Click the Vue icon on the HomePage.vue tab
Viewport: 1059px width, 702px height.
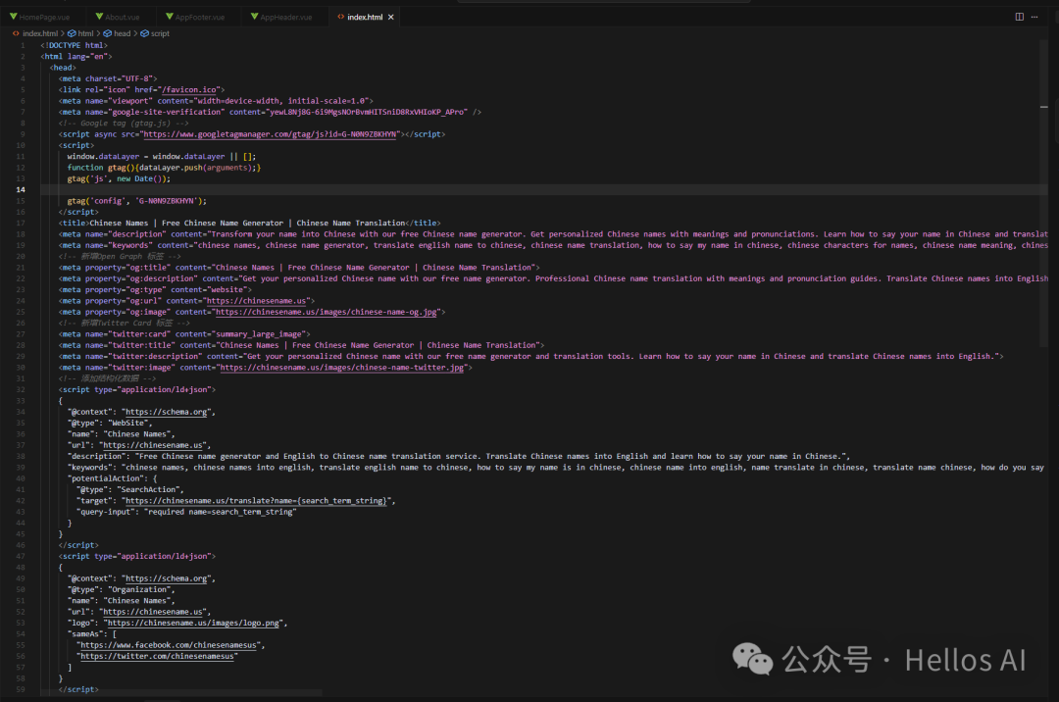point(13,17)
